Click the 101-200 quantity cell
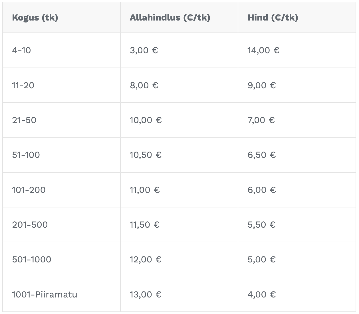Image resolution: width=359 pixels, height=314 pixels. [29, 190]
